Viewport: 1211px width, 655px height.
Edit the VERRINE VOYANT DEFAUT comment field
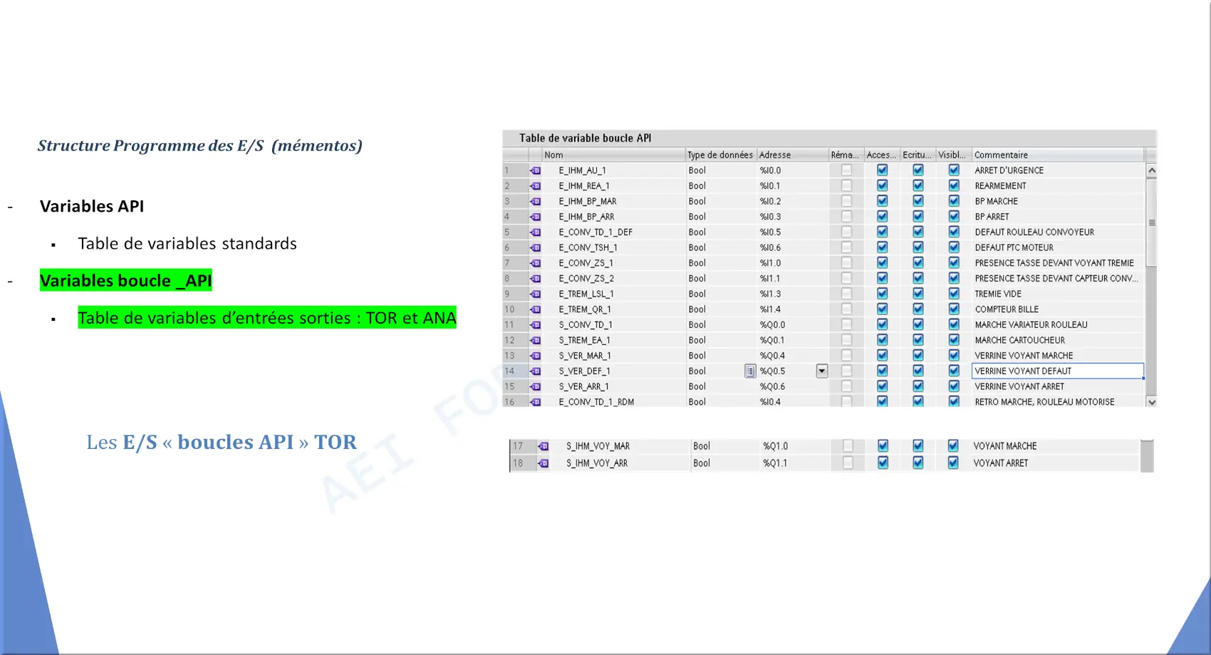[x=1058, y=371]
